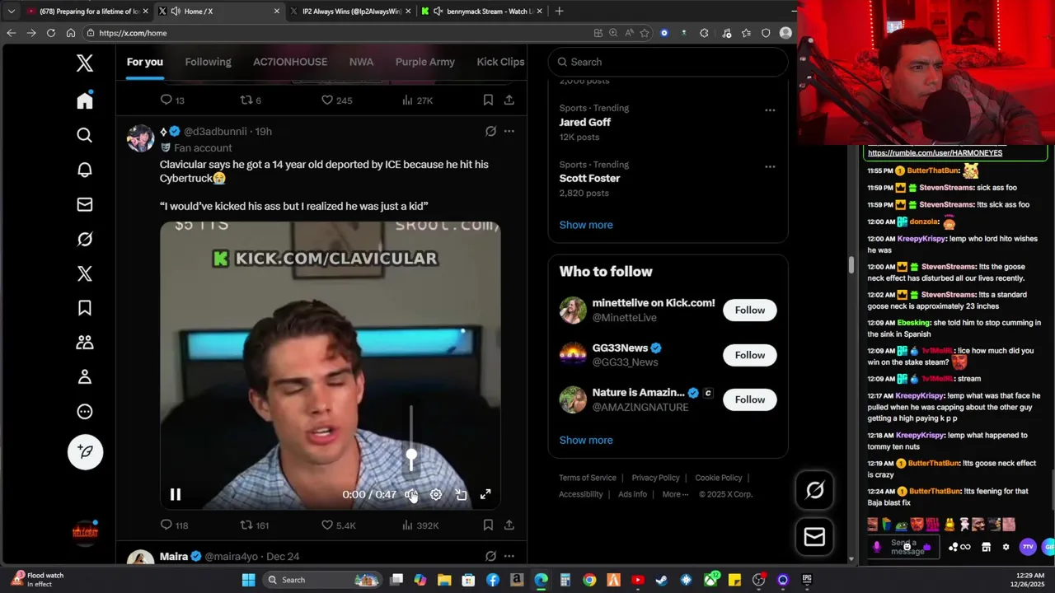Viewport: 1055px width, 593px height.
Task: Like the previous post with 245 likes
Action: (x=336, y=100)
